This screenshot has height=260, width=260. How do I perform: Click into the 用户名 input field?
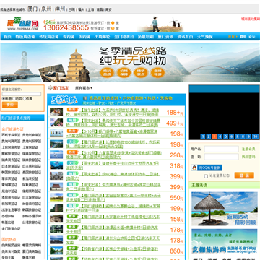[222, 149]
